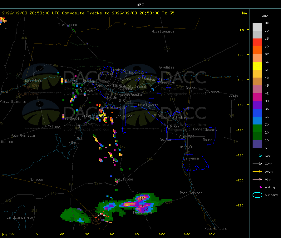
Task: Click the Carmensa map label
Action: click(x=191, y=158)
